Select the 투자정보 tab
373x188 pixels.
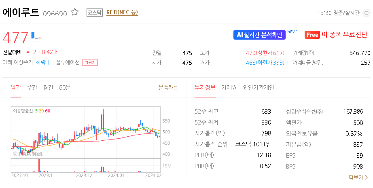click(205, 87)
